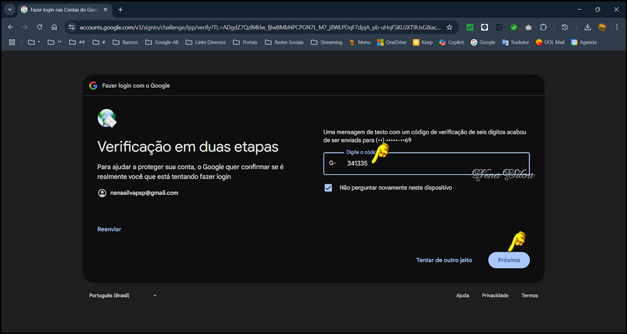Image resolution: width=627 pixels, height=334 pixels.
Task: Click the back navigation arrow
Action: pyautogui.click(x=10, y=27)
